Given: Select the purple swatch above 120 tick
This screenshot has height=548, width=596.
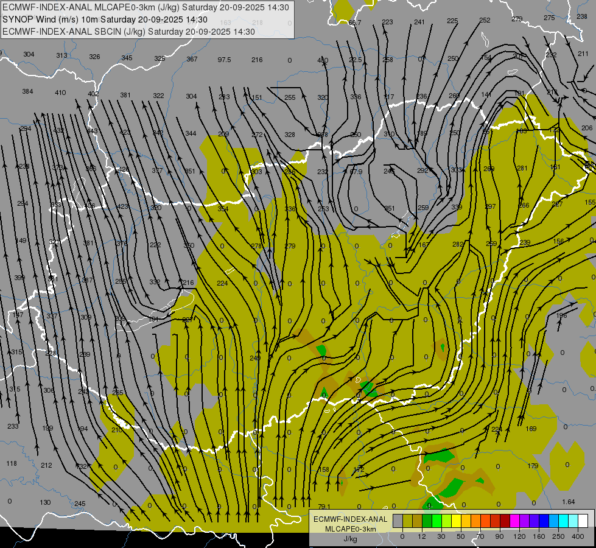Looking at the screenshot, I should pyautogui.click(x=525, y=521).
